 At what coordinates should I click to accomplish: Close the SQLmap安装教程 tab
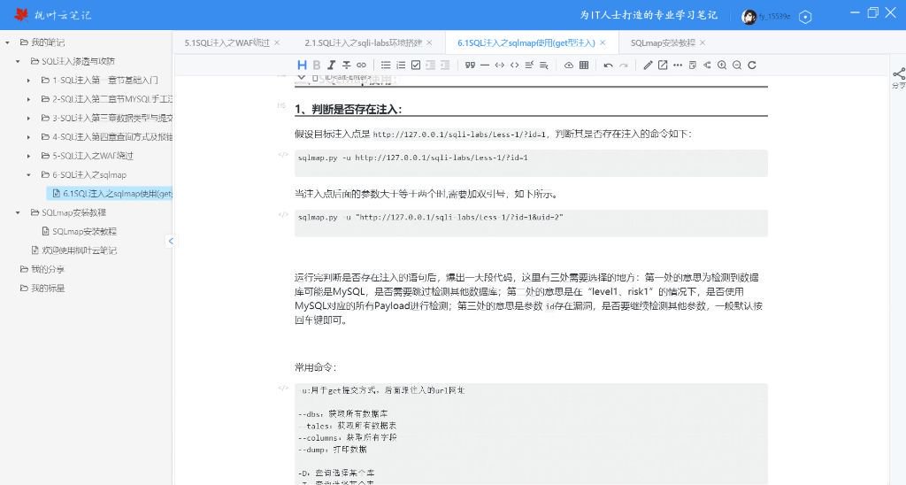(x=703, y=42)
